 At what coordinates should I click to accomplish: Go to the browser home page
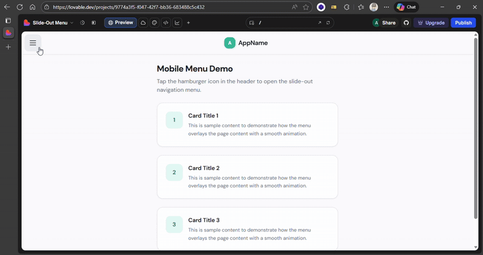(x=33, y=7)
